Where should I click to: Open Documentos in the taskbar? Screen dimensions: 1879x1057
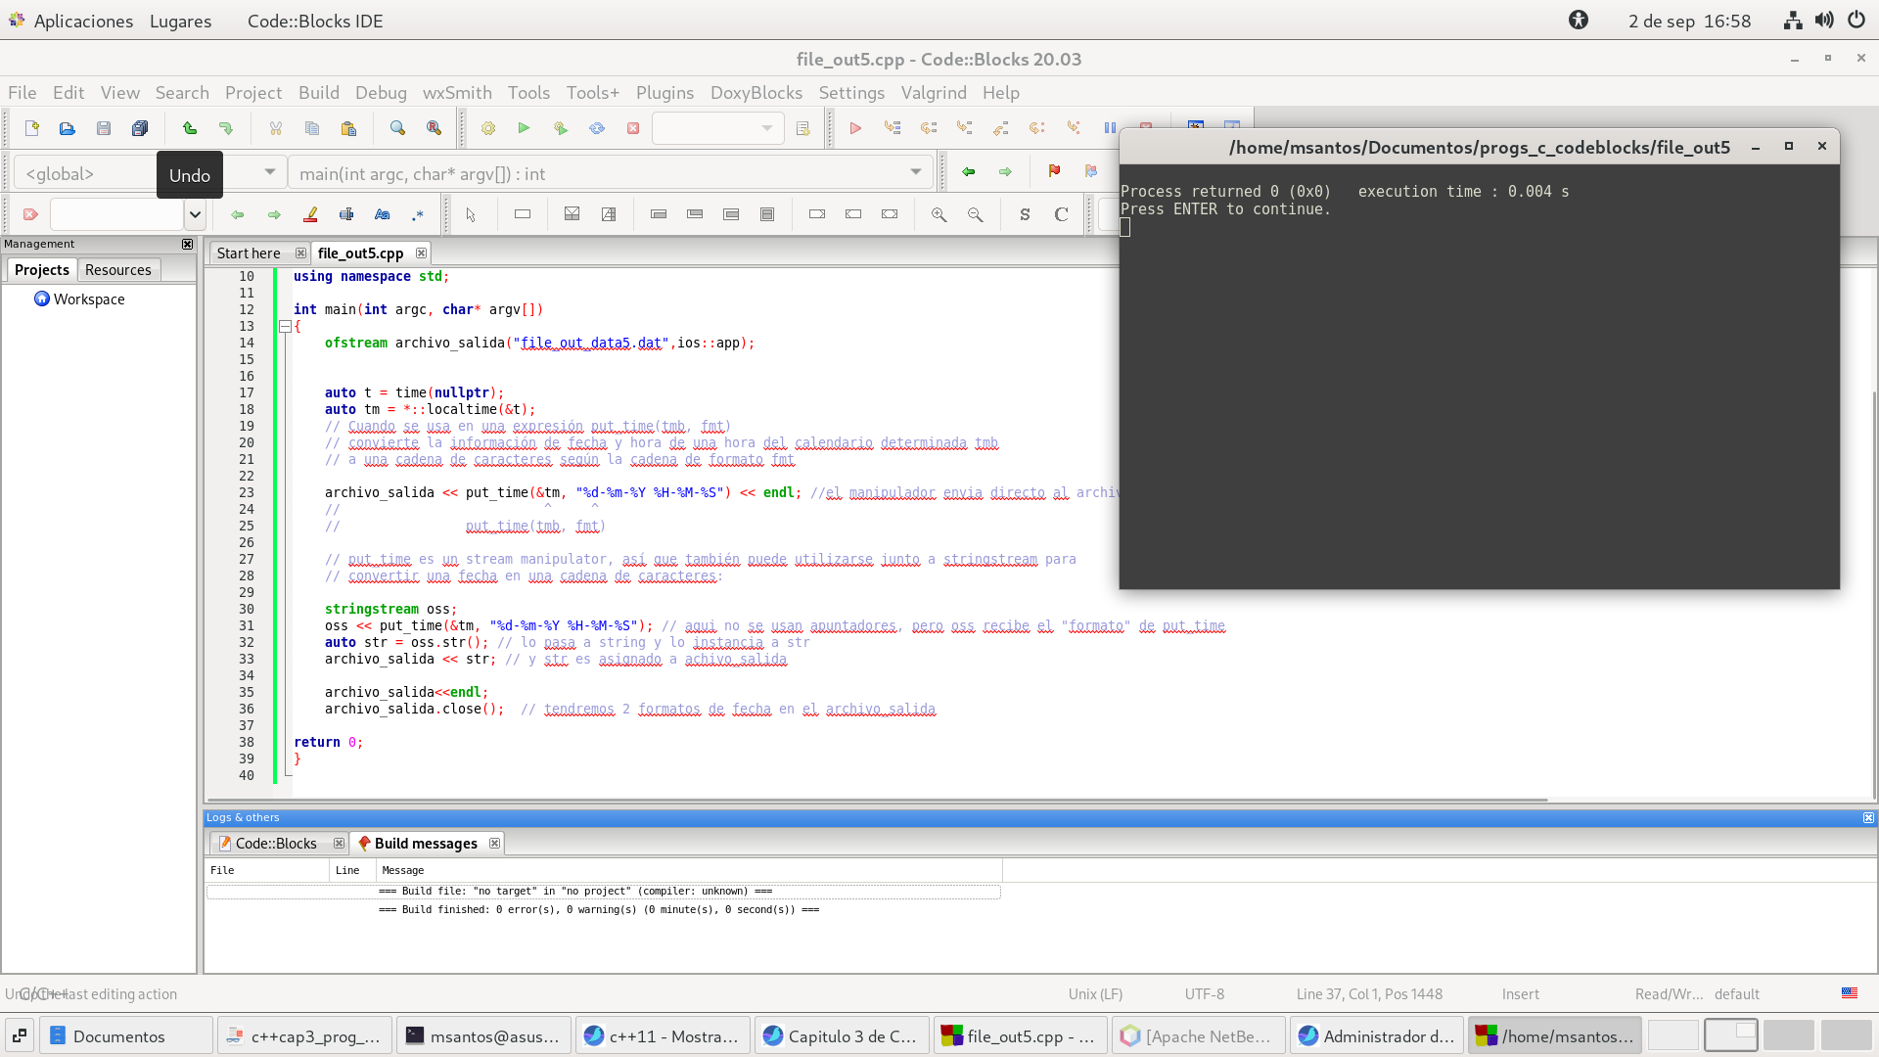[x=117, y=1035]
